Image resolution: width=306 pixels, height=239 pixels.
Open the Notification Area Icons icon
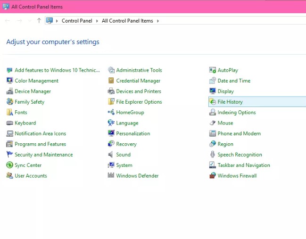tap(9, 133)
